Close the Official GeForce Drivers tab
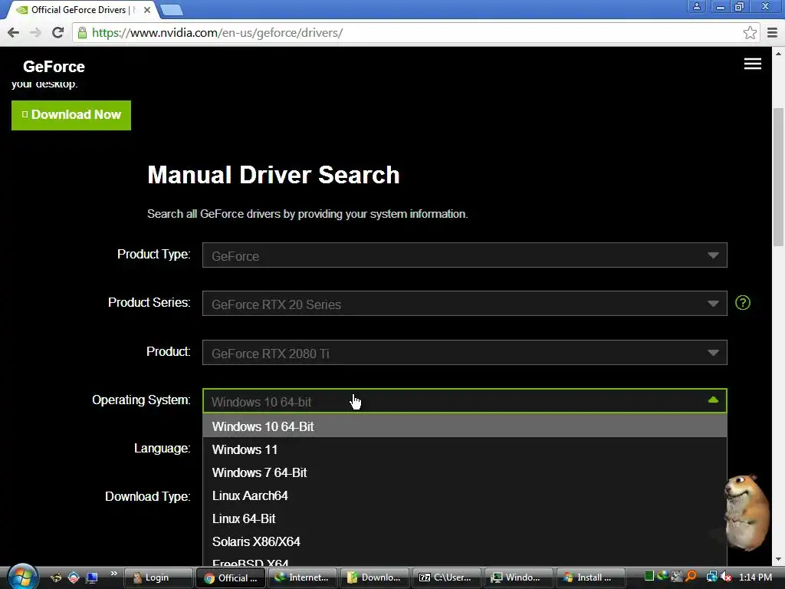The image size is (785, 589). point(147,9)
